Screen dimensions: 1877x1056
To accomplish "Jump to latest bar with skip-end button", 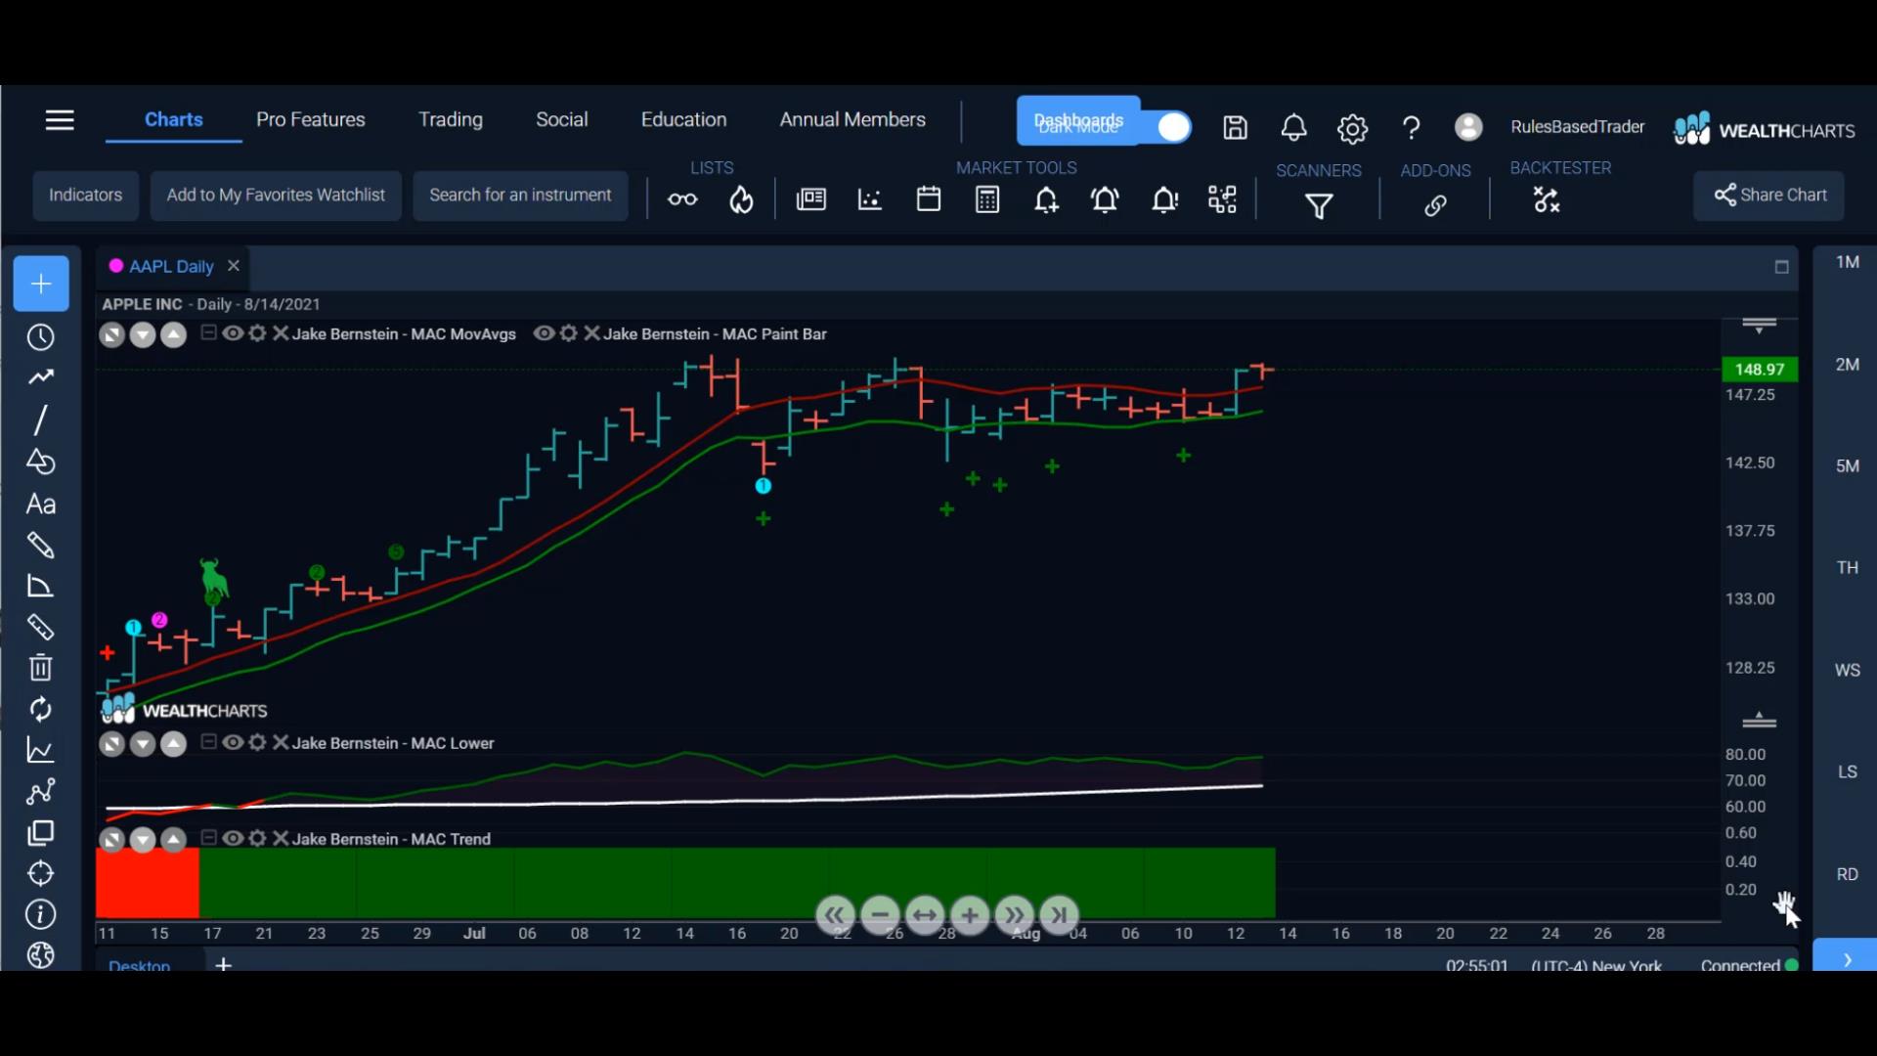I will (1060, 915).
